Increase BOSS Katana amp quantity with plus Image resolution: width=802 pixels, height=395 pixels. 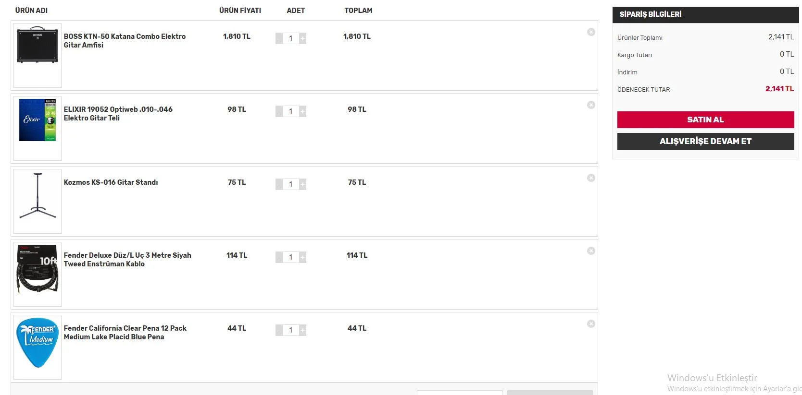(x=302, y=38)
